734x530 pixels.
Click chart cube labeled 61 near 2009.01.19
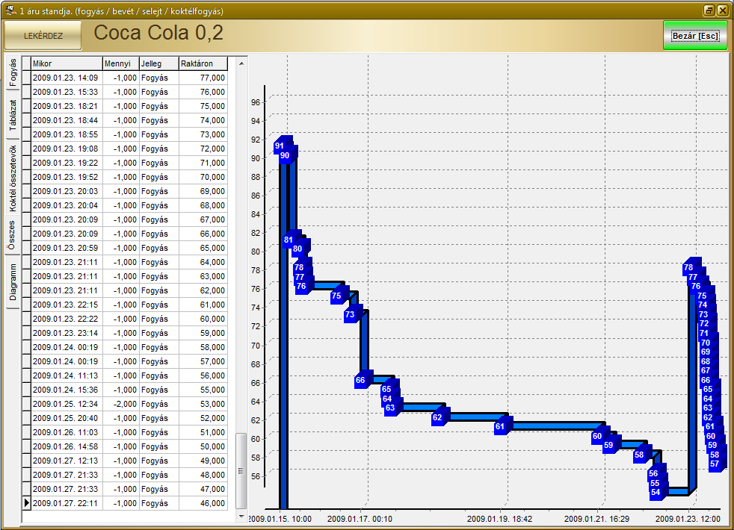tap(500, 427)
